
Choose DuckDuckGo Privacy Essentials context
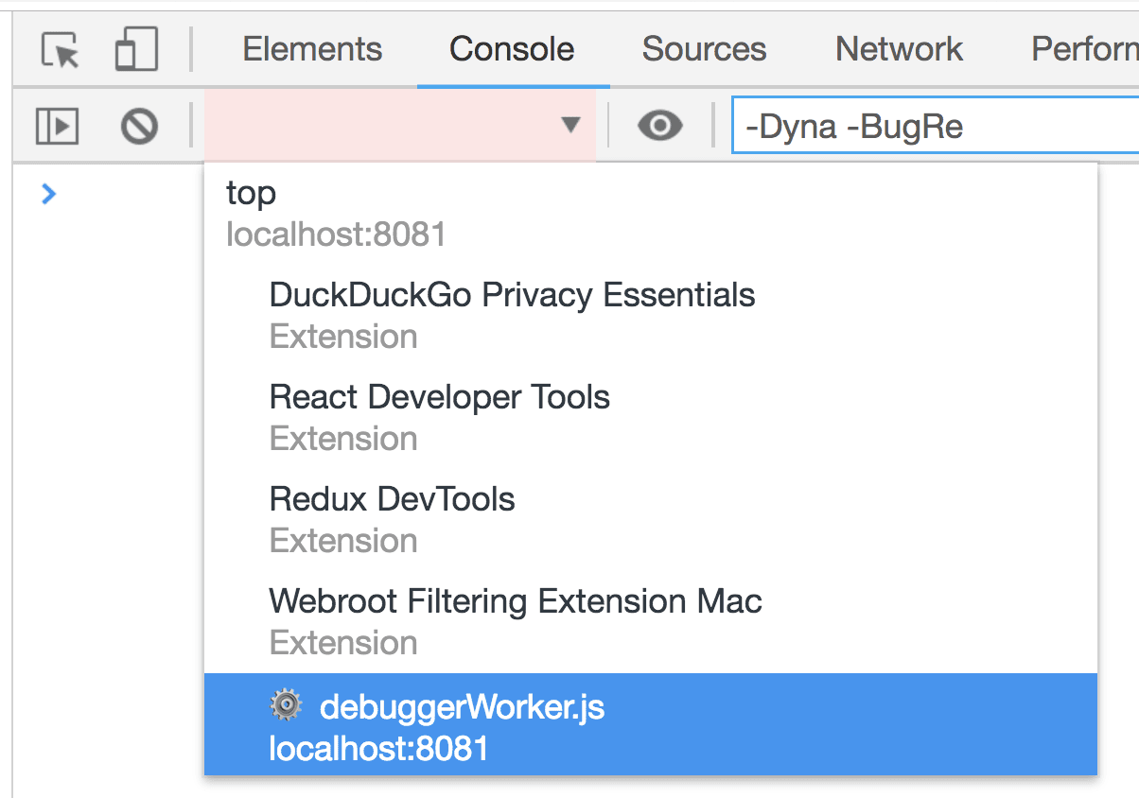651,316
